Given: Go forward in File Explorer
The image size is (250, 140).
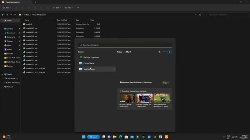Looking at the screenshot, I should [7, 15].
